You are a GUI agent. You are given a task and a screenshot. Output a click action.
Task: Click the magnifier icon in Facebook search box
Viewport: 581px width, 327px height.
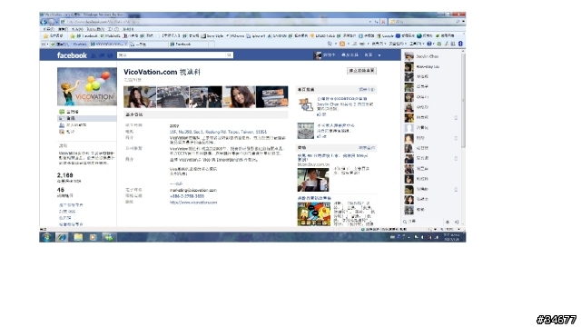click(229, 55)
